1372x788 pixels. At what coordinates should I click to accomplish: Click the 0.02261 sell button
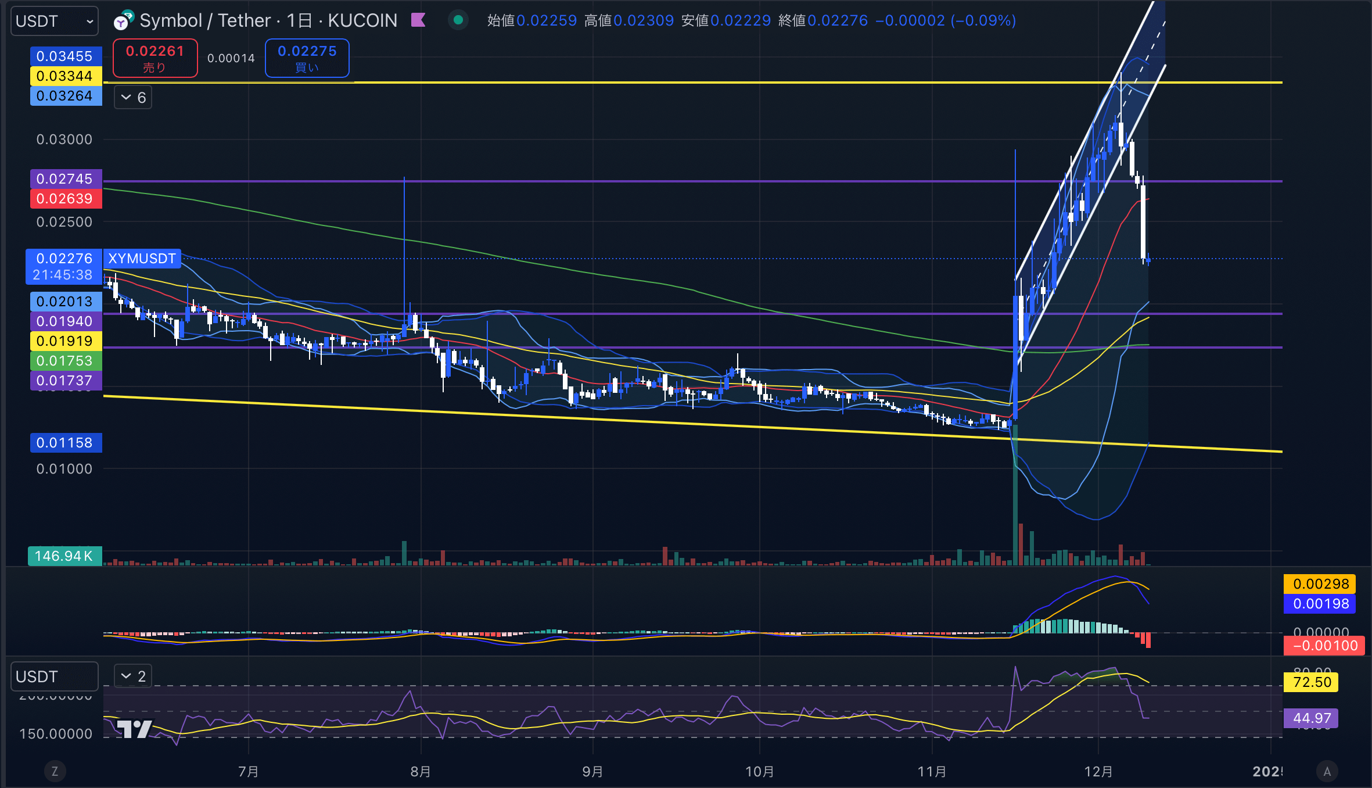click(155, 58)
